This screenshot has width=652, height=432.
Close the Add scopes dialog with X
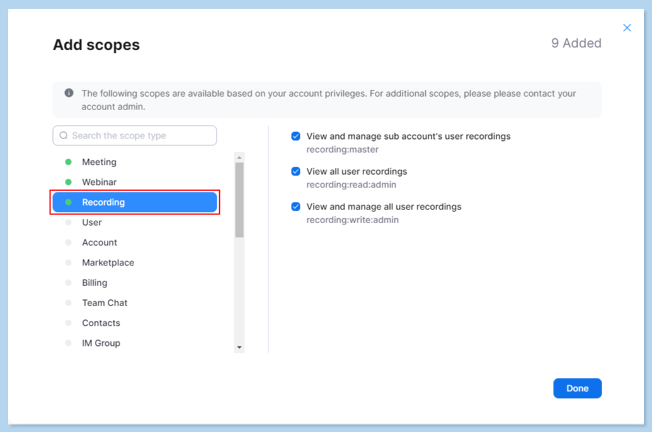click(627, 28)
